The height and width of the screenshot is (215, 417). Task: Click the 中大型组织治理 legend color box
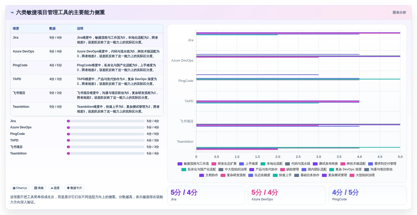click(x=221, y=169)
